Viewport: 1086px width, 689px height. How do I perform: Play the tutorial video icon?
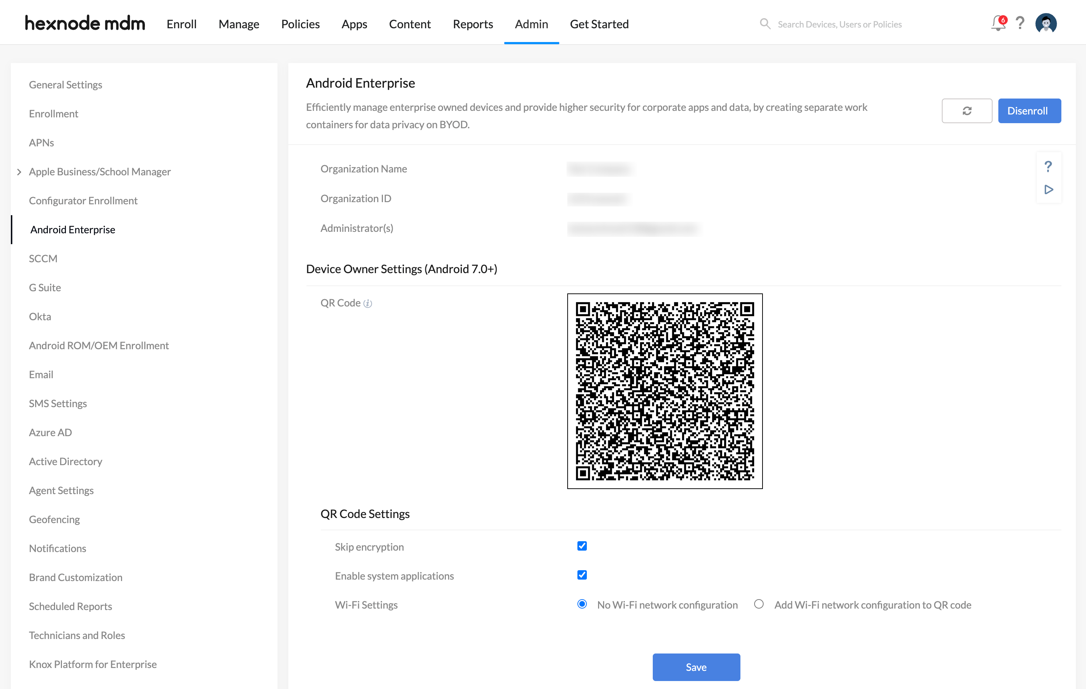pos(1049,189)
